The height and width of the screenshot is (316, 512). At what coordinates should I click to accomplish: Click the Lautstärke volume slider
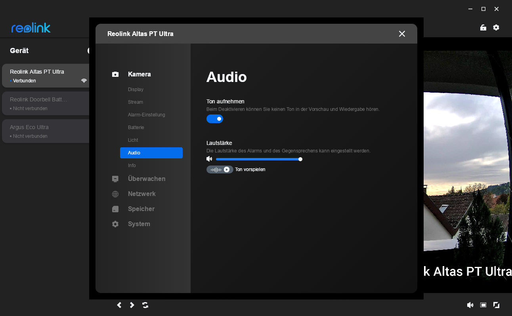click(258, 159)
